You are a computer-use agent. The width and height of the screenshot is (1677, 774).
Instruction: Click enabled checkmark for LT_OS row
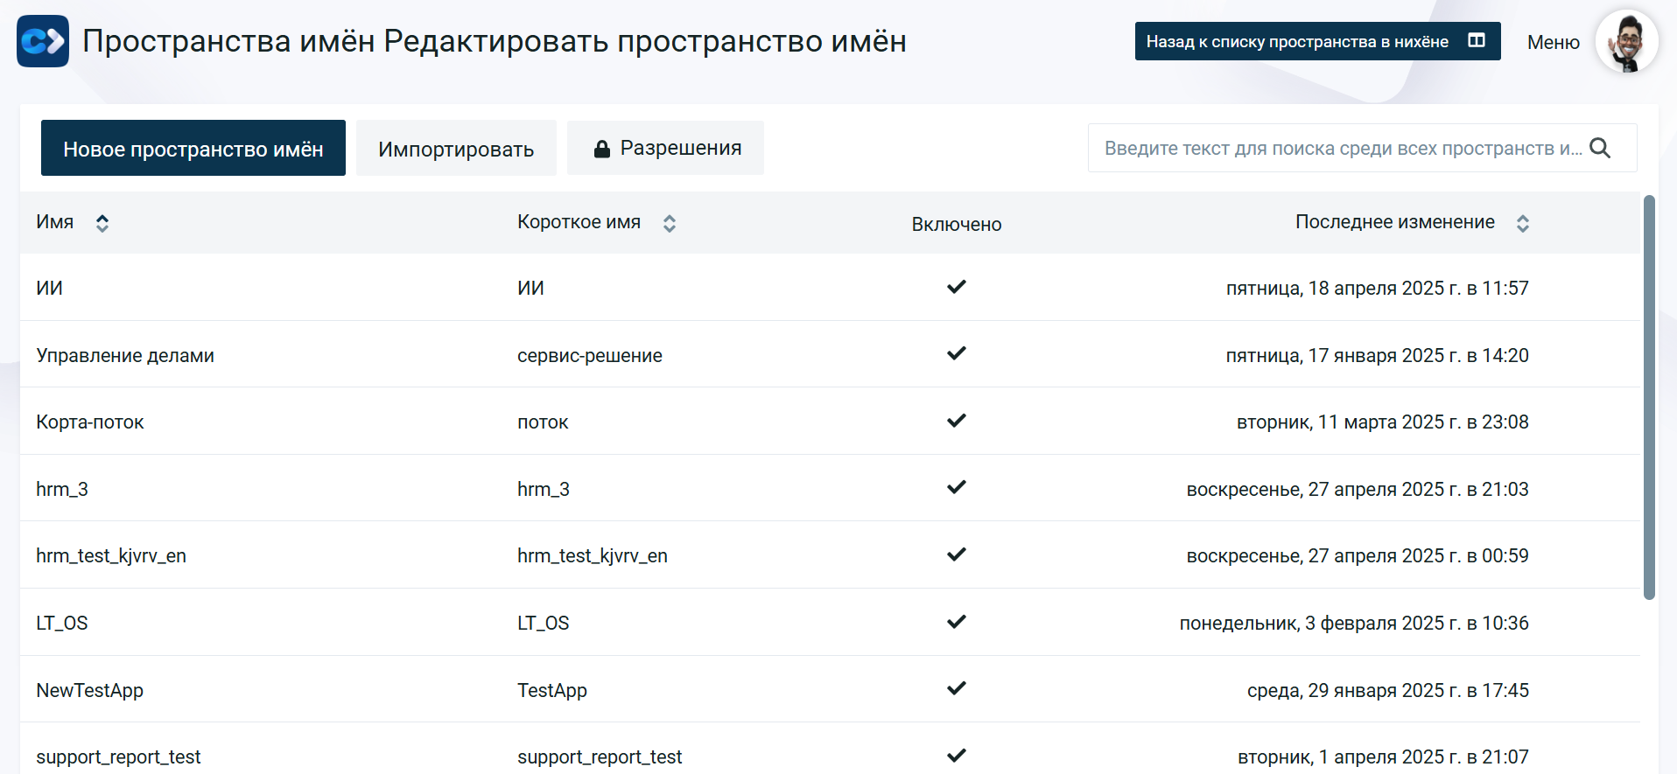click(957, 622)
